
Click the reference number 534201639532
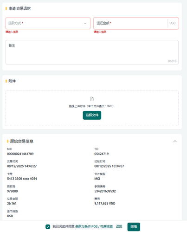click(105, 191)
